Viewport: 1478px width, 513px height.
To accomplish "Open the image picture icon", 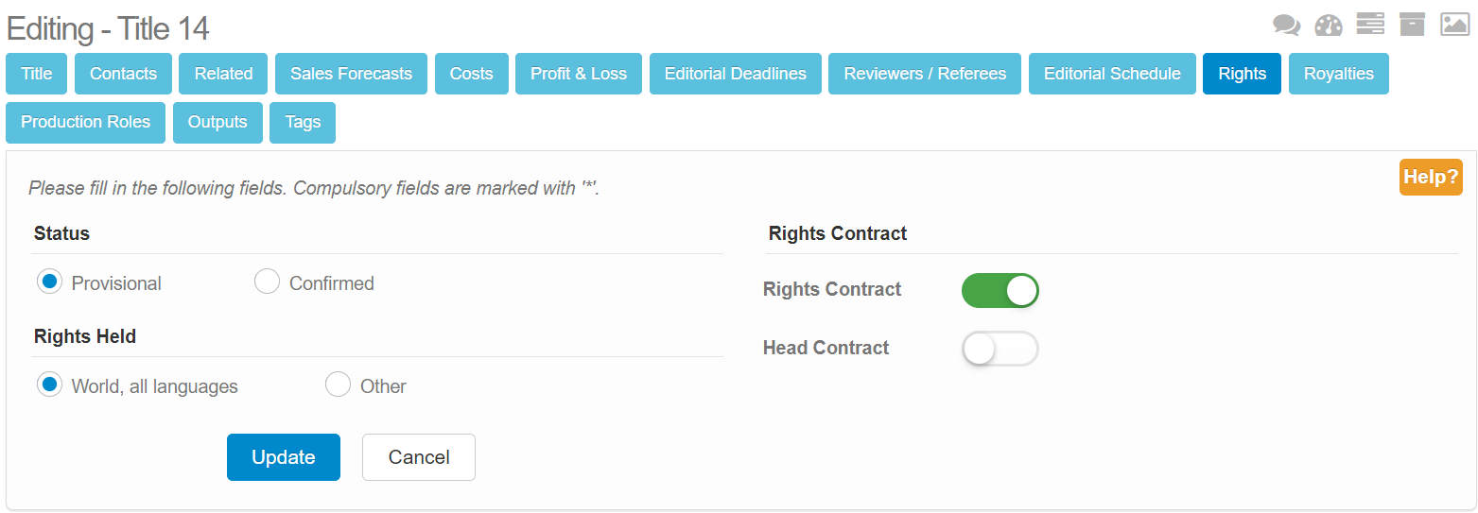I will coord(1454,24).
